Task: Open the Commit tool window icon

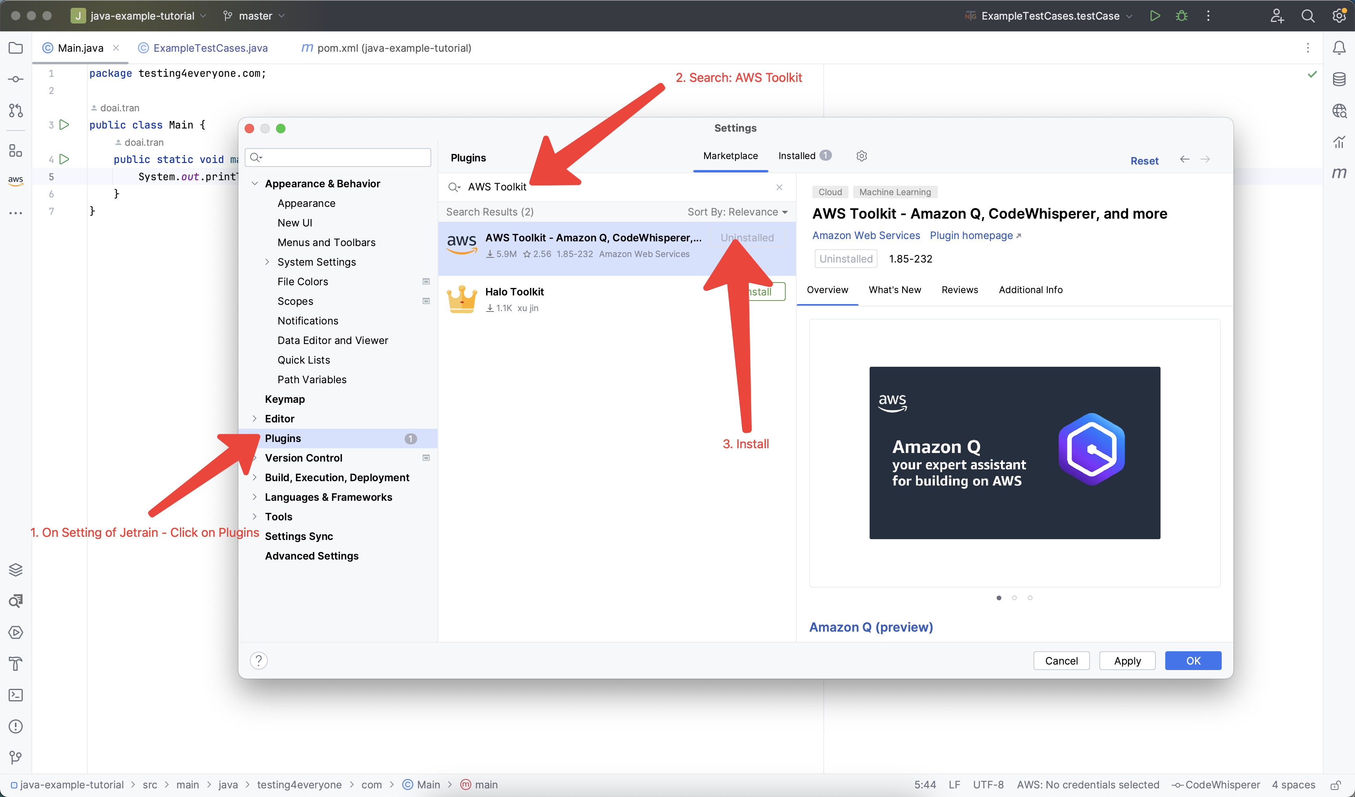Action: pyautogui.click(x=16, y=79)
